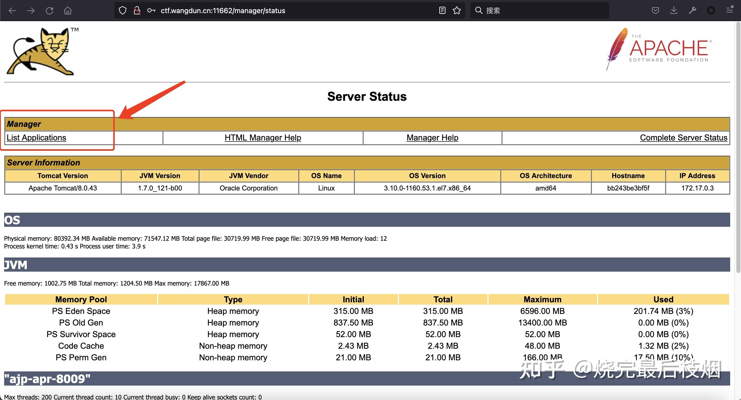Select the Apache Tomcat/8.0.43 version cell
Screen dimensions: 741x400
(63, 188)
